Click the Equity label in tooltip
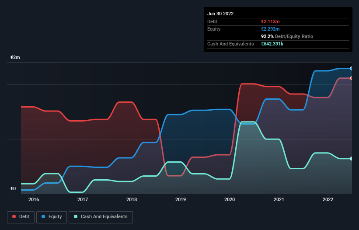The image size is (359, 230). [214, 29]
